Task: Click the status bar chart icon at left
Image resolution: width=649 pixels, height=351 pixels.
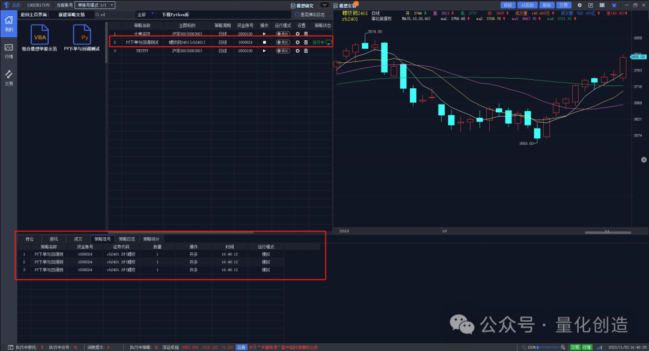Action: [10, 347]
